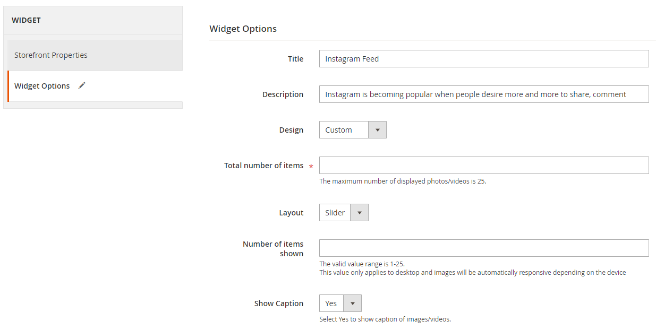Switch to the Widget Options tab
The image size is (656, 330).
pos(42,86)
